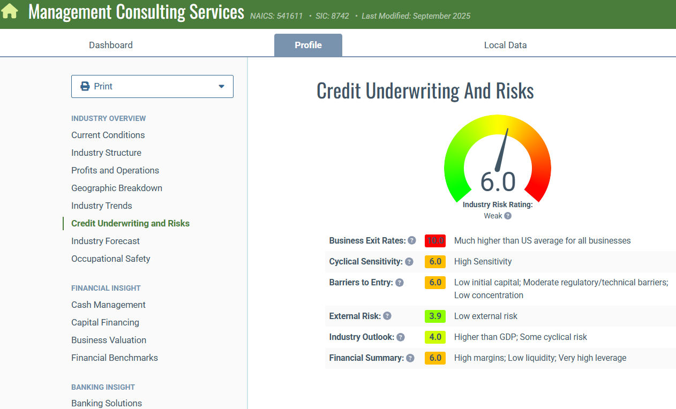The image size is (676, 409).
Task: Open help for External Risk
Action: [x=387, y=316]
